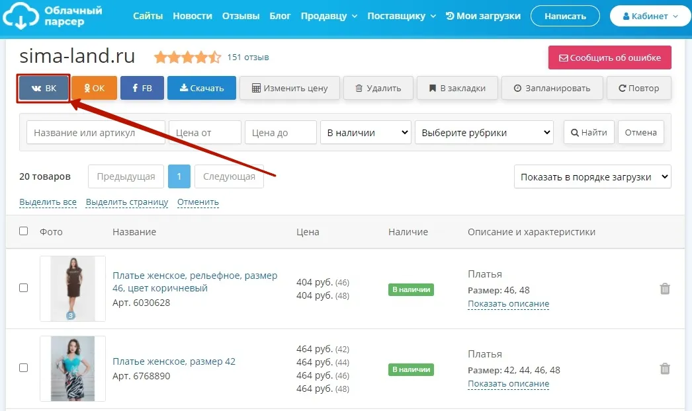
Task: Click the sima-land.ru page title
Action: click(77, 56)
